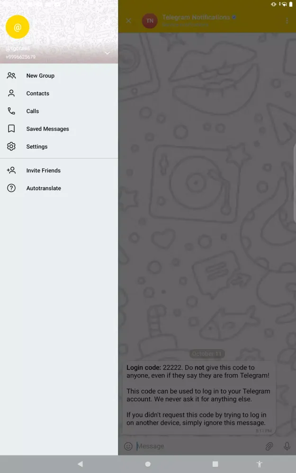
Task: Tap the yellow profile avatar
Action: pyautogui.click(x=18, y=27)
